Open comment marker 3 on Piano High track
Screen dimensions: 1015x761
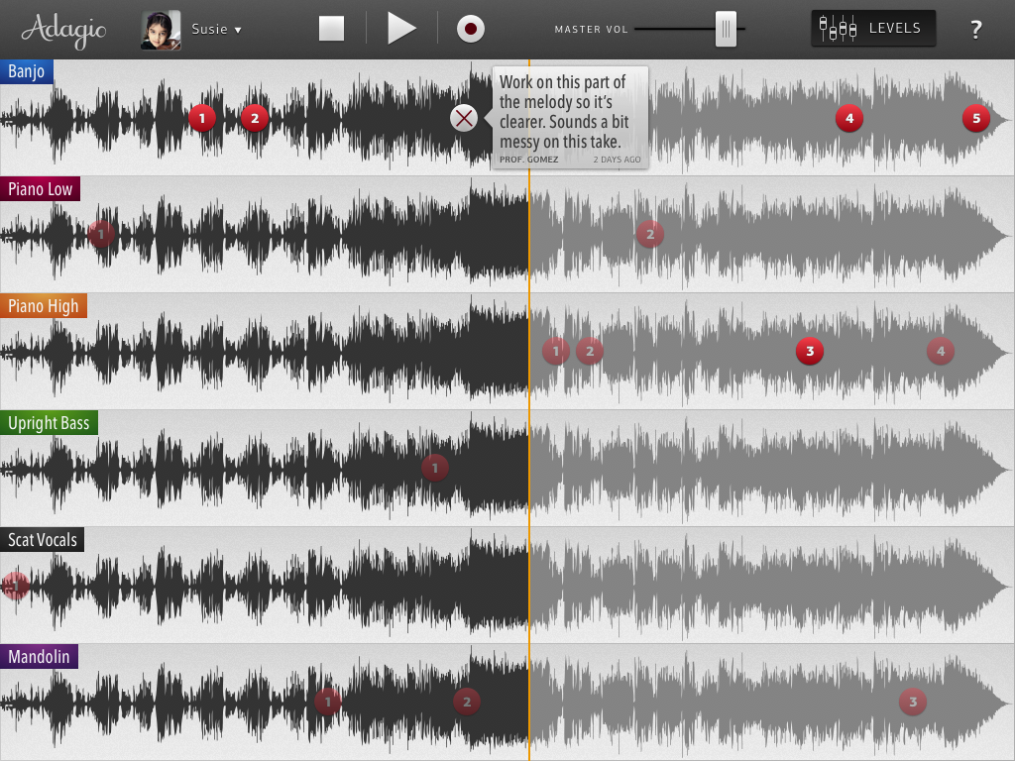coord(810,351)
